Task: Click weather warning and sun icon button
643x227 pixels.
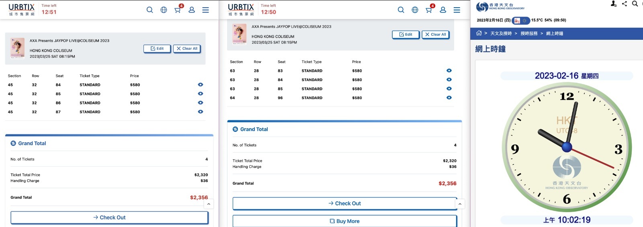Action: pos(521,20)
